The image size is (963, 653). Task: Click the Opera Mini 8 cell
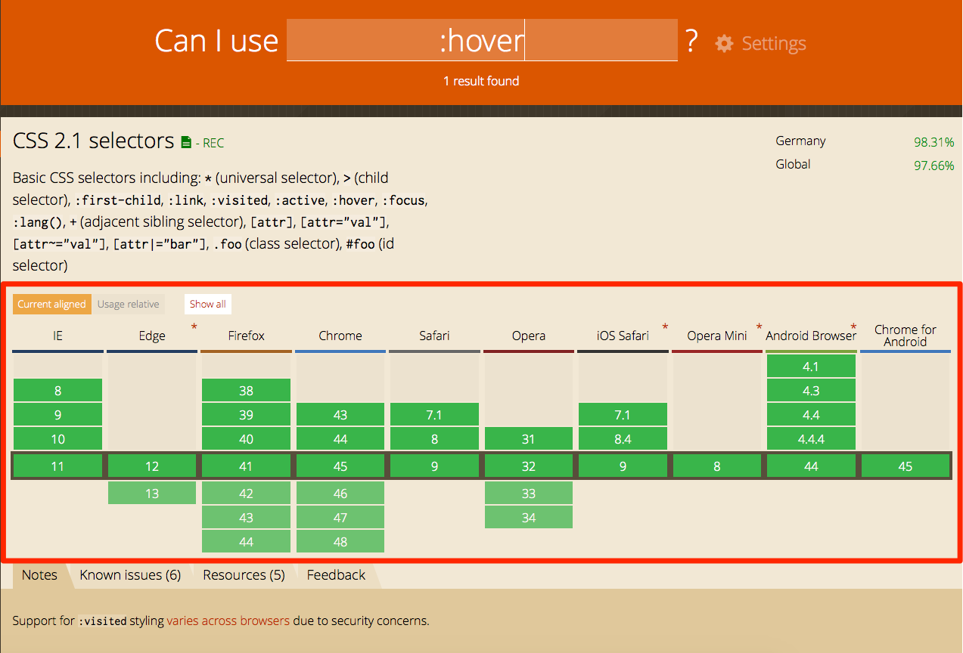(717, 466)
